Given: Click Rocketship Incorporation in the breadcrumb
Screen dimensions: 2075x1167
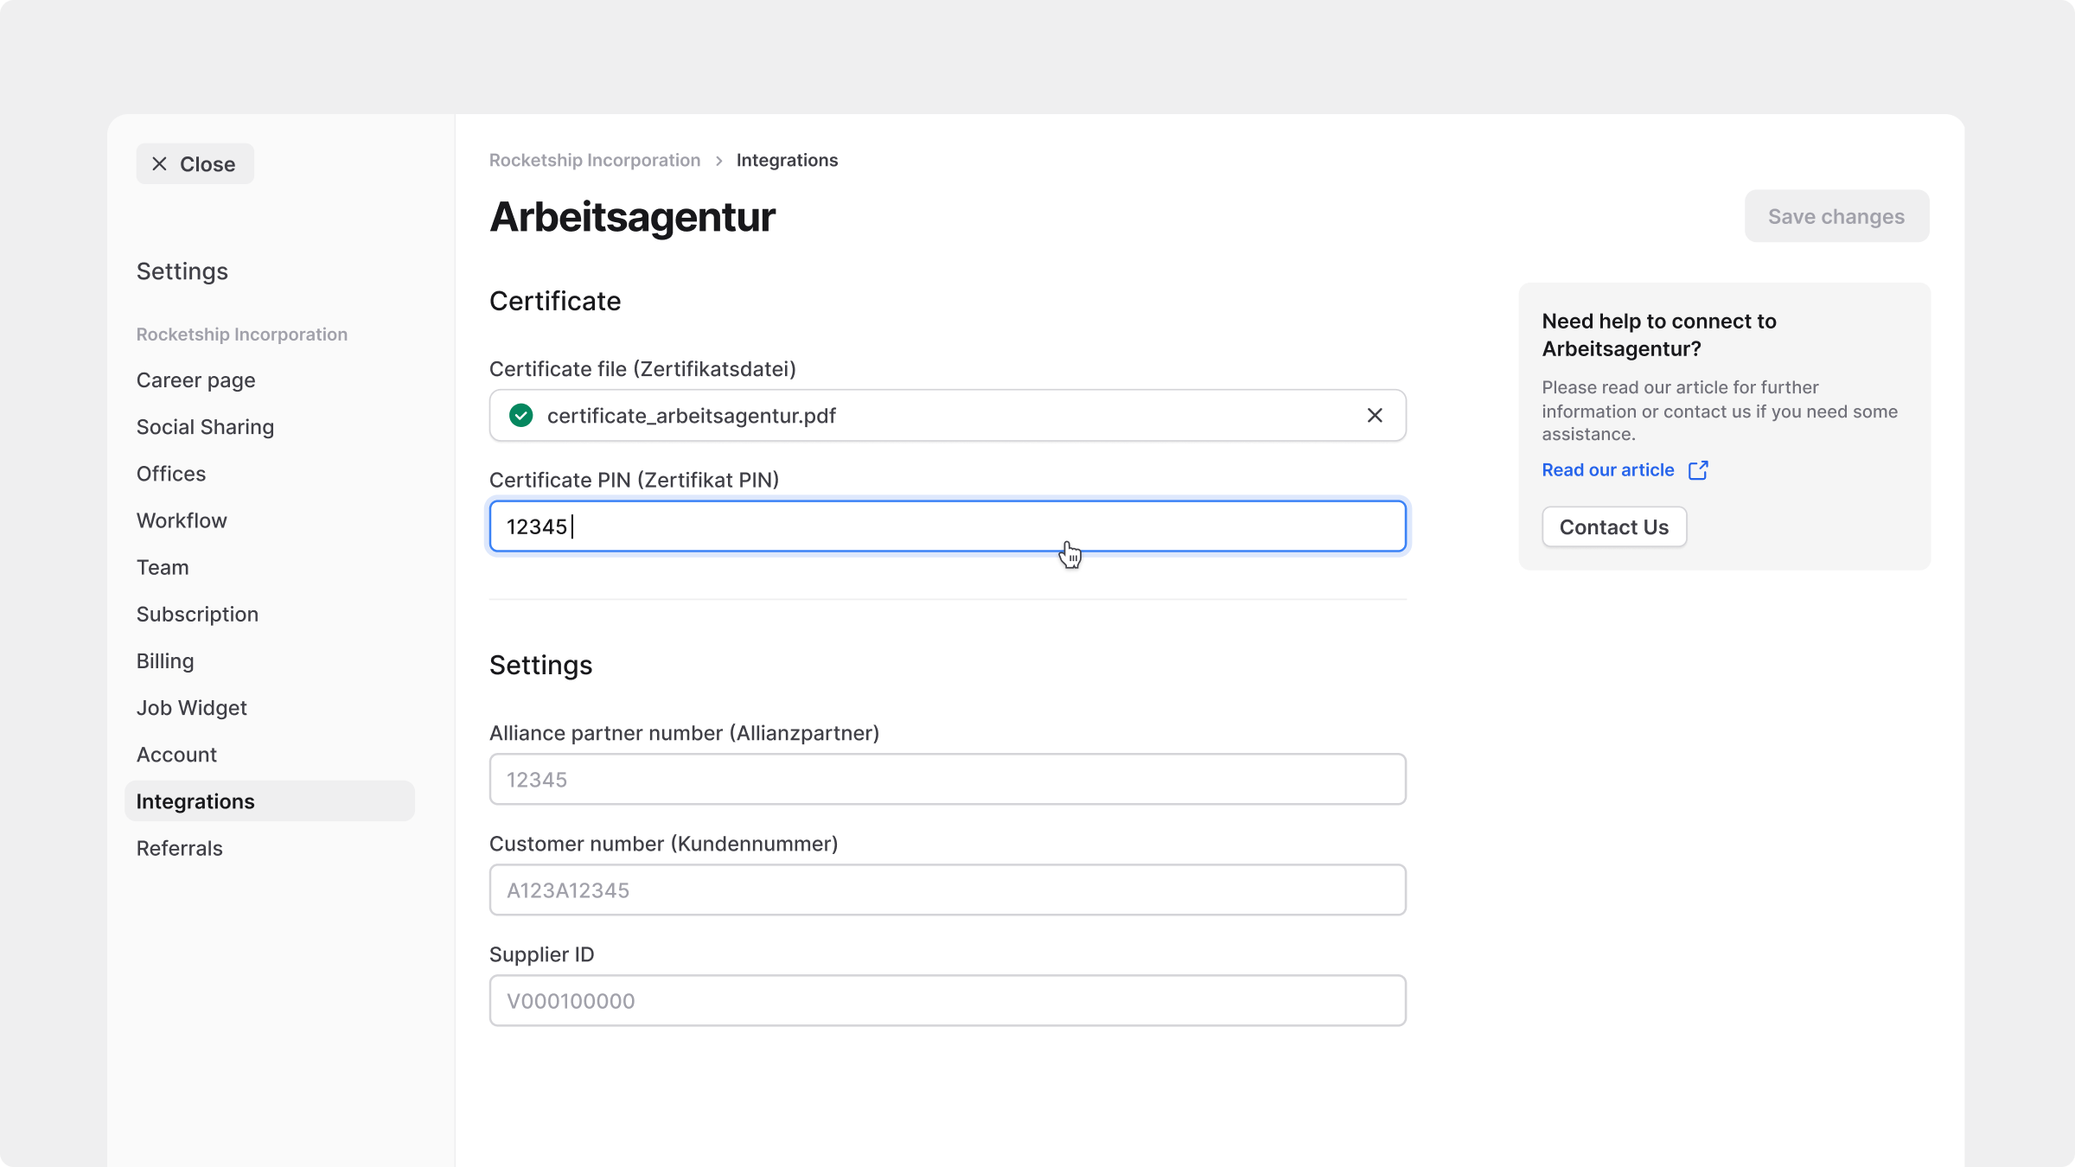Looking at the screenshot, I should pyautogui.click(x=595, y=161).
